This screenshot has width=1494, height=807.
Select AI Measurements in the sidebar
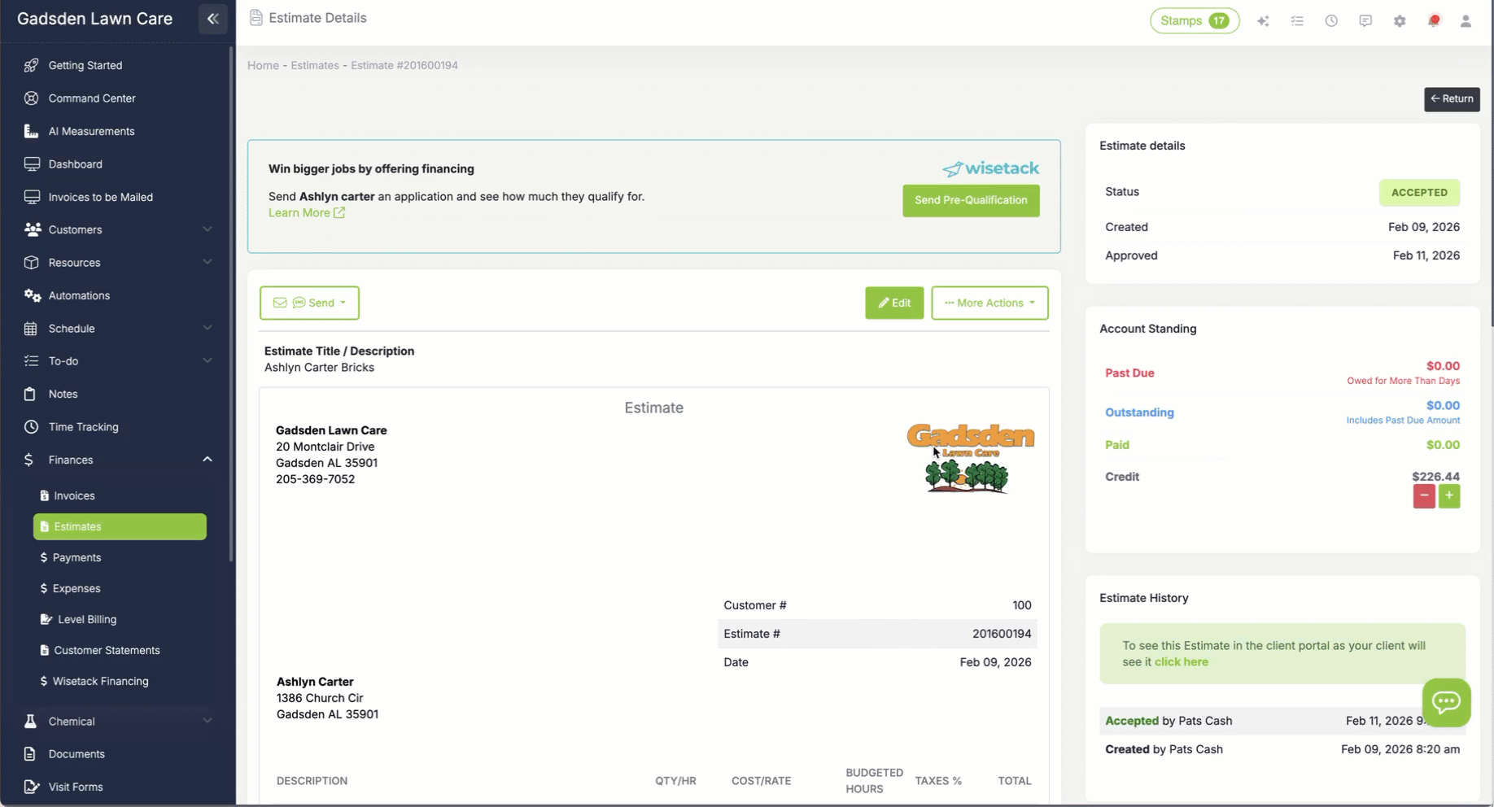[90, 131]
